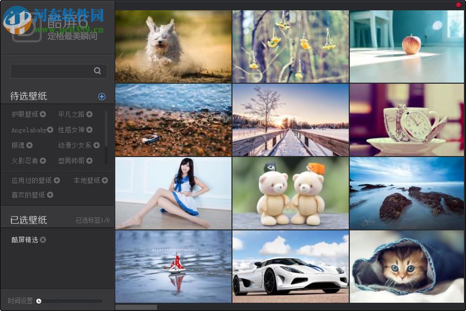Click the horizontal scrollbar under the wallpaper grid

[136, 307]
